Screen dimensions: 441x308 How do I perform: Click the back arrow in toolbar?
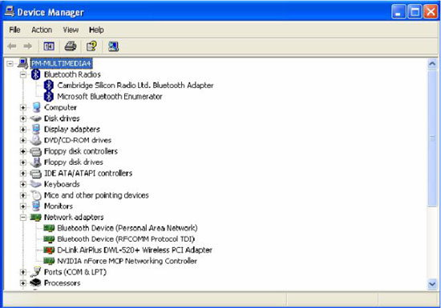pos(12,46)
